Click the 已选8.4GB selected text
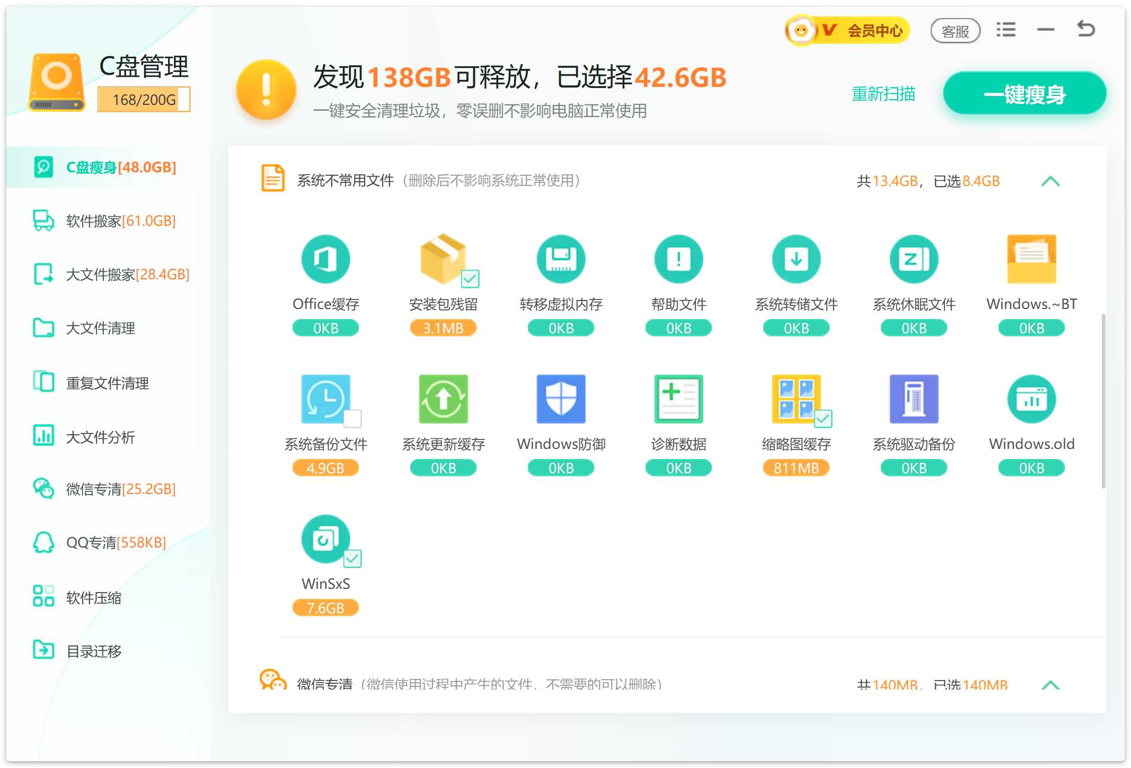1131x768 pixels. tap(966, 181)
